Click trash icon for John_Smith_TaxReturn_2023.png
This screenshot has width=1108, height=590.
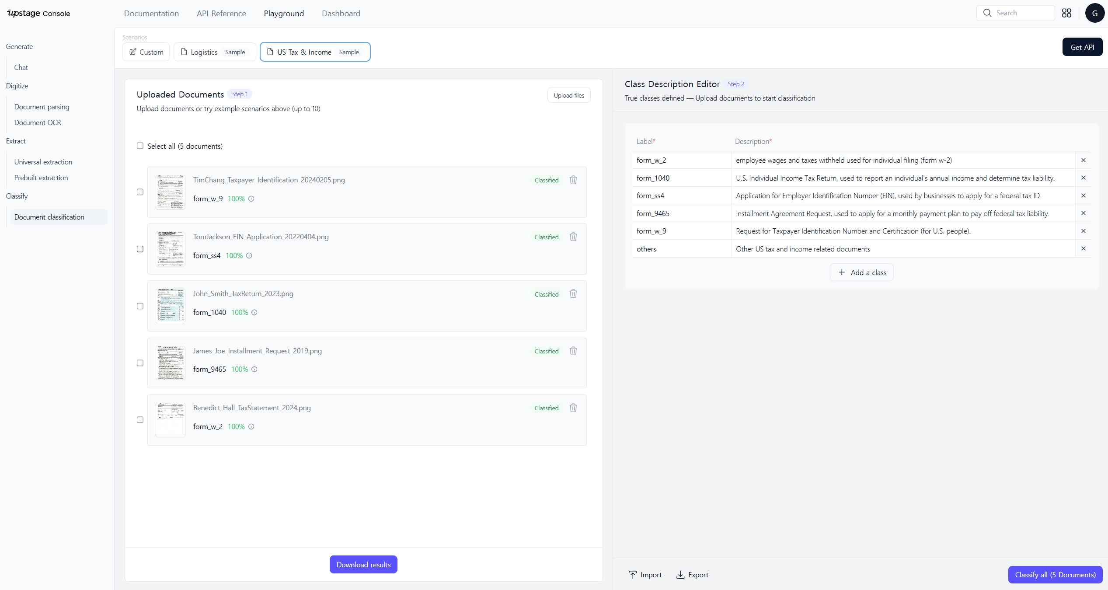573,294
